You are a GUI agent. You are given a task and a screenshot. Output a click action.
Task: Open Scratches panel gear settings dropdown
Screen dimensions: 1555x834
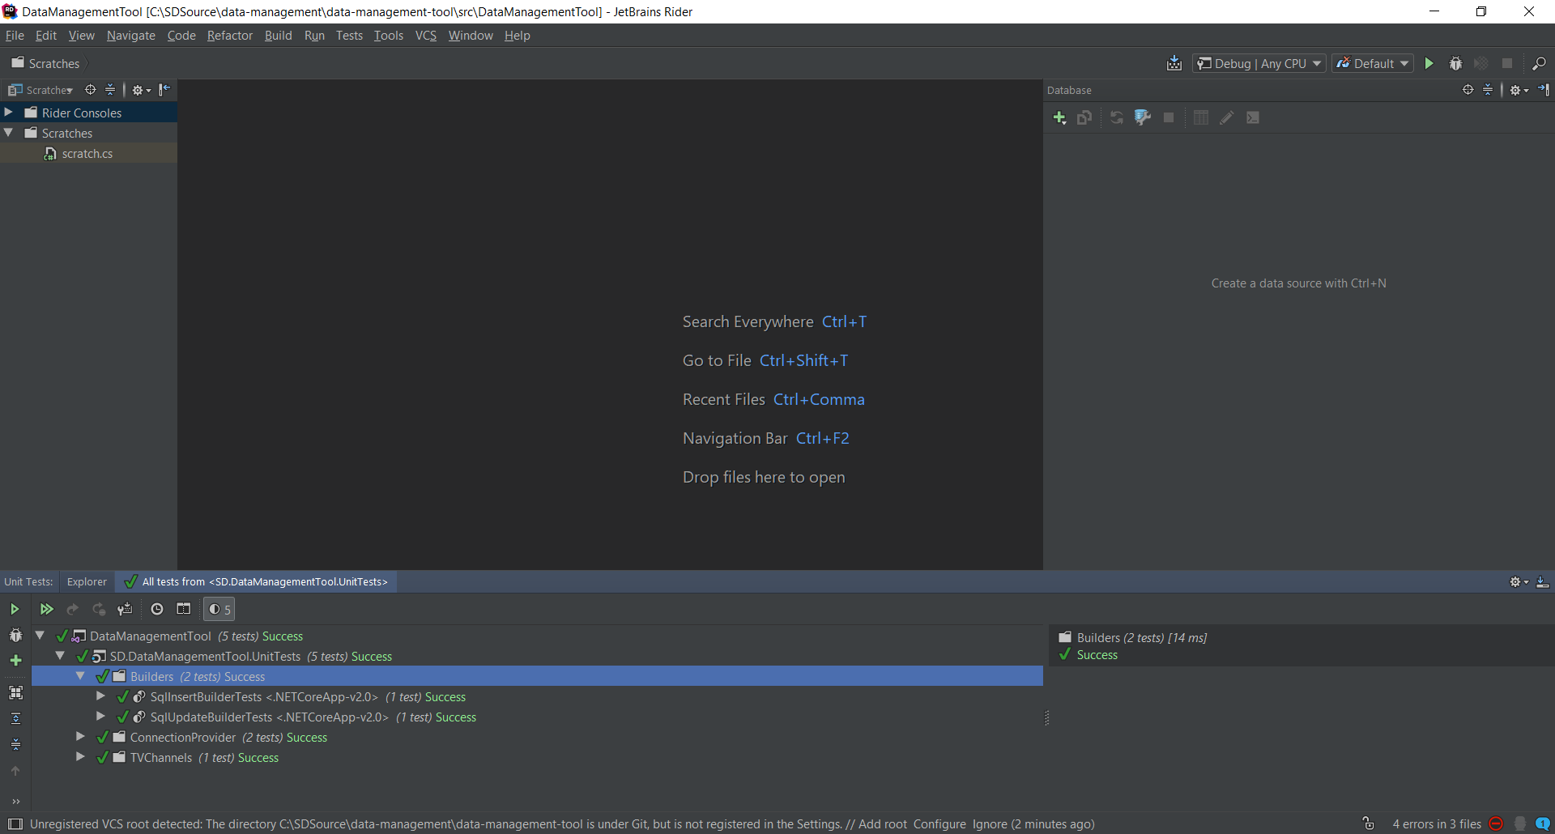(x=142, y=90)
